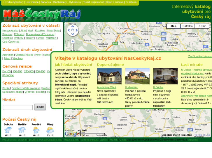This screenshot has width=212, height=158.
Task: Click Pondělí weather icon
Action: coord(36,130)
